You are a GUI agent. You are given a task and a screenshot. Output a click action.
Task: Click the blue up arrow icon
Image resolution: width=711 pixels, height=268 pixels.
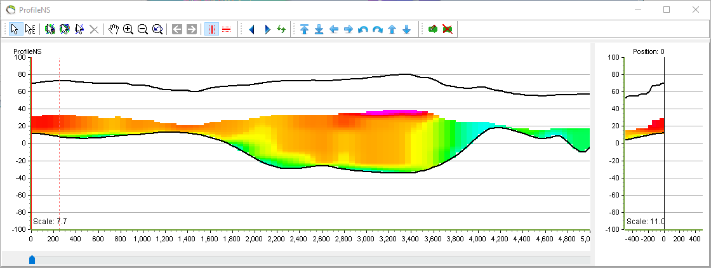click(x=392, y=29)
